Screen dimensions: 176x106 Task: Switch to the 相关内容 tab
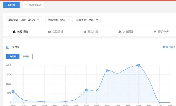pos(91,32)
